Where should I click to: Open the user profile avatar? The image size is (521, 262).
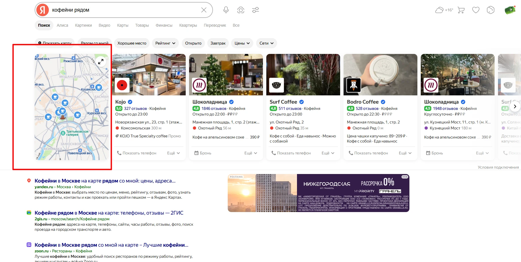(x=510, y=10)
